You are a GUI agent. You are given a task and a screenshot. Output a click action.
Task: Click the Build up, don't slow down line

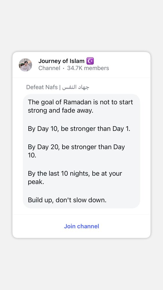tap(67, 200)
